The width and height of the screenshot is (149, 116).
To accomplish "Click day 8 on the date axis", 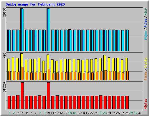I will (x=40, y=113).
